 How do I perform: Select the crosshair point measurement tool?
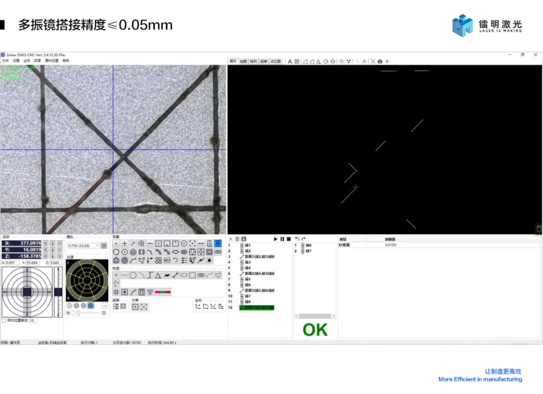click(124, 243)
